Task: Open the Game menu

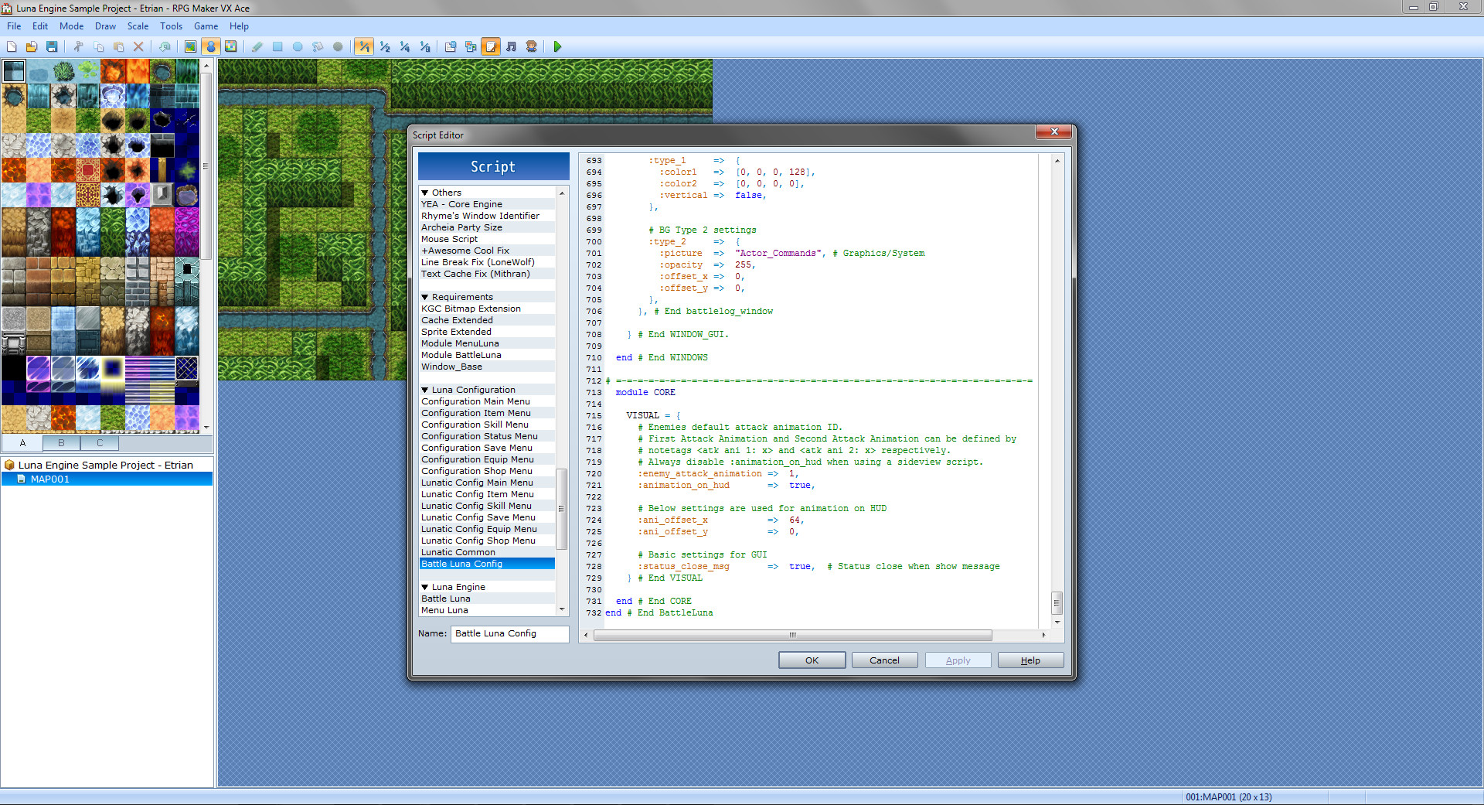Action: (206, 26)
